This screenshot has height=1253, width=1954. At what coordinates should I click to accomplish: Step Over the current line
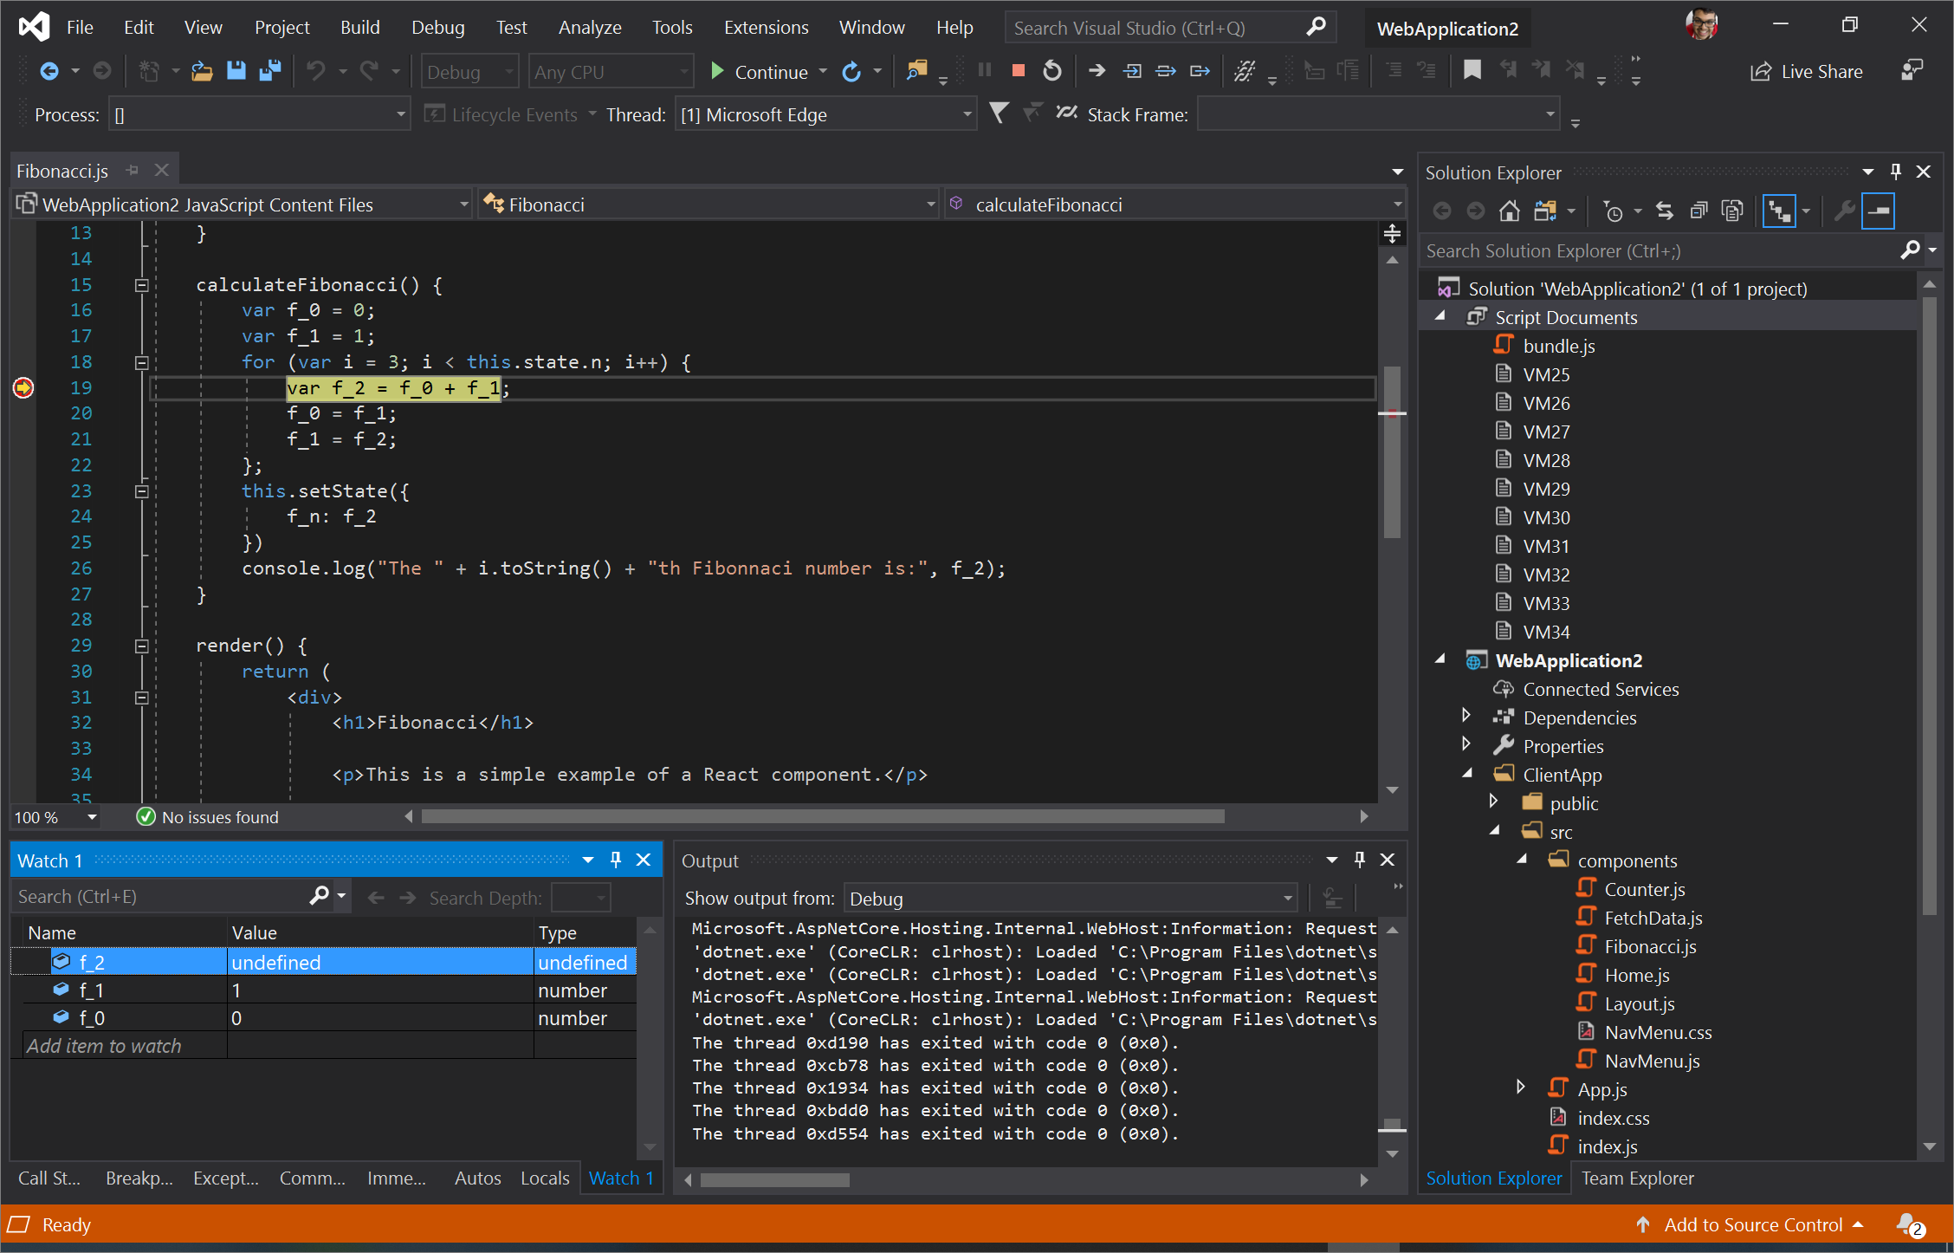(1166, 71)
